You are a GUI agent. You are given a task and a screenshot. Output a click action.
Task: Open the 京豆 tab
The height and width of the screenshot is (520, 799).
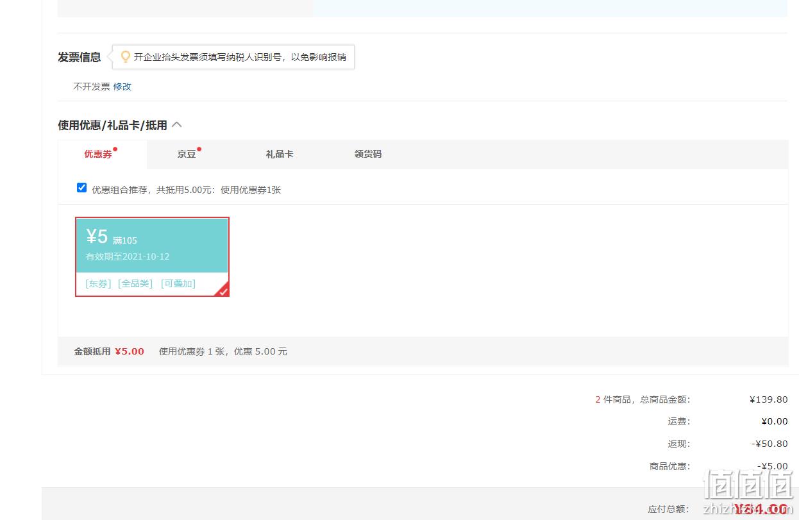point(187,155)
